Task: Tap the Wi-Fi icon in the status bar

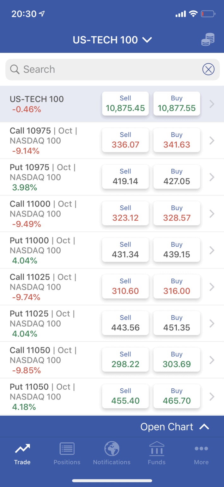Action: click(x=193, y=14)
